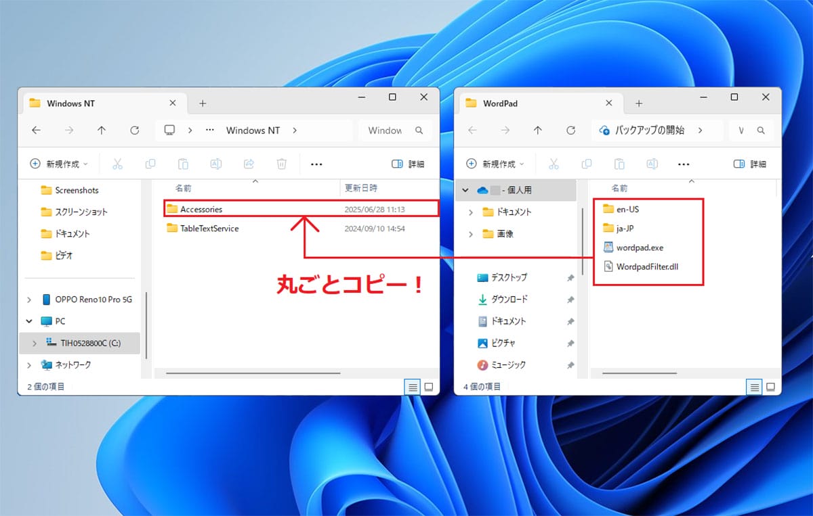The height and width of the screenshot is (516, 813).
Task: Click Delete trash icon in Windows NT window
Action: [282, 164]
